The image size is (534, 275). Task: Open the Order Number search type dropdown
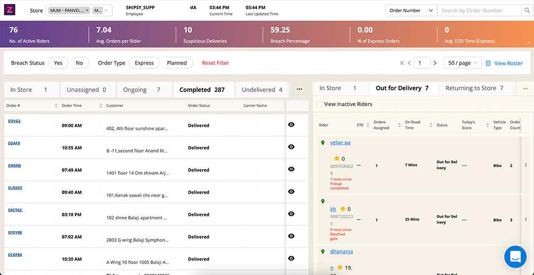click(x=411, y=11)
